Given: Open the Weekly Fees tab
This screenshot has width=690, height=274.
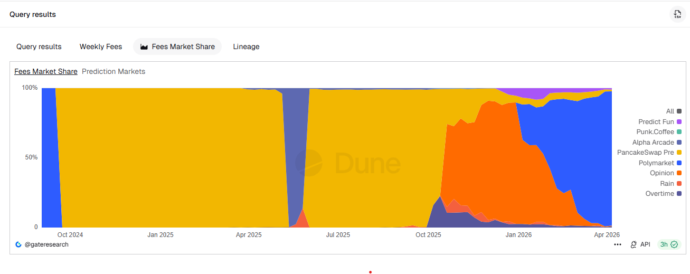Looking at the screenshot, I should [100, 46].
